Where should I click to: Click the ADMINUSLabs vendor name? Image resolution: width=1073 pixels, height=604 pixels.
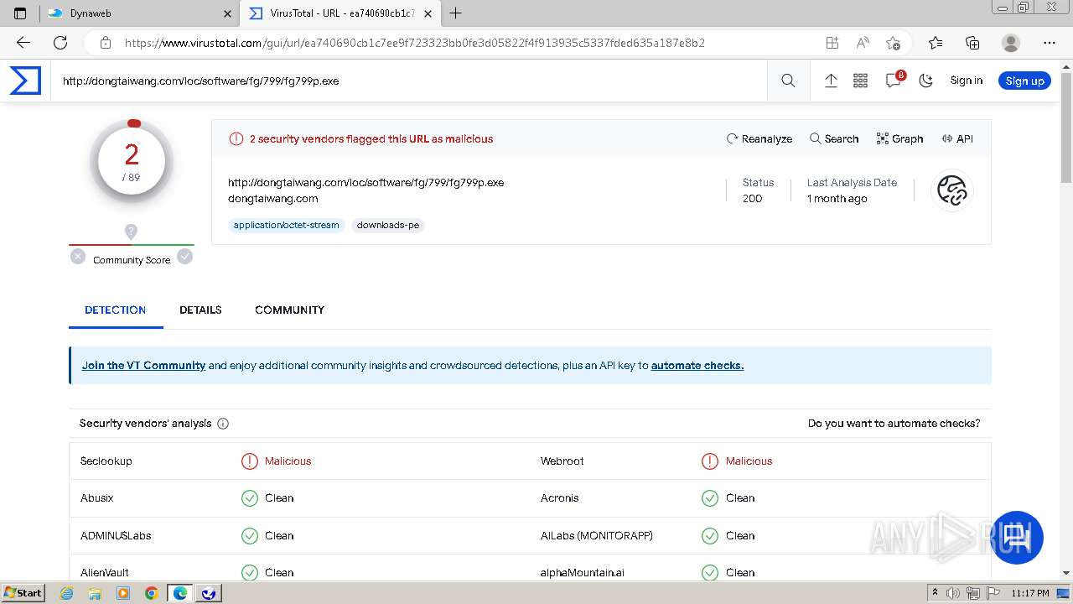point(116,535)
